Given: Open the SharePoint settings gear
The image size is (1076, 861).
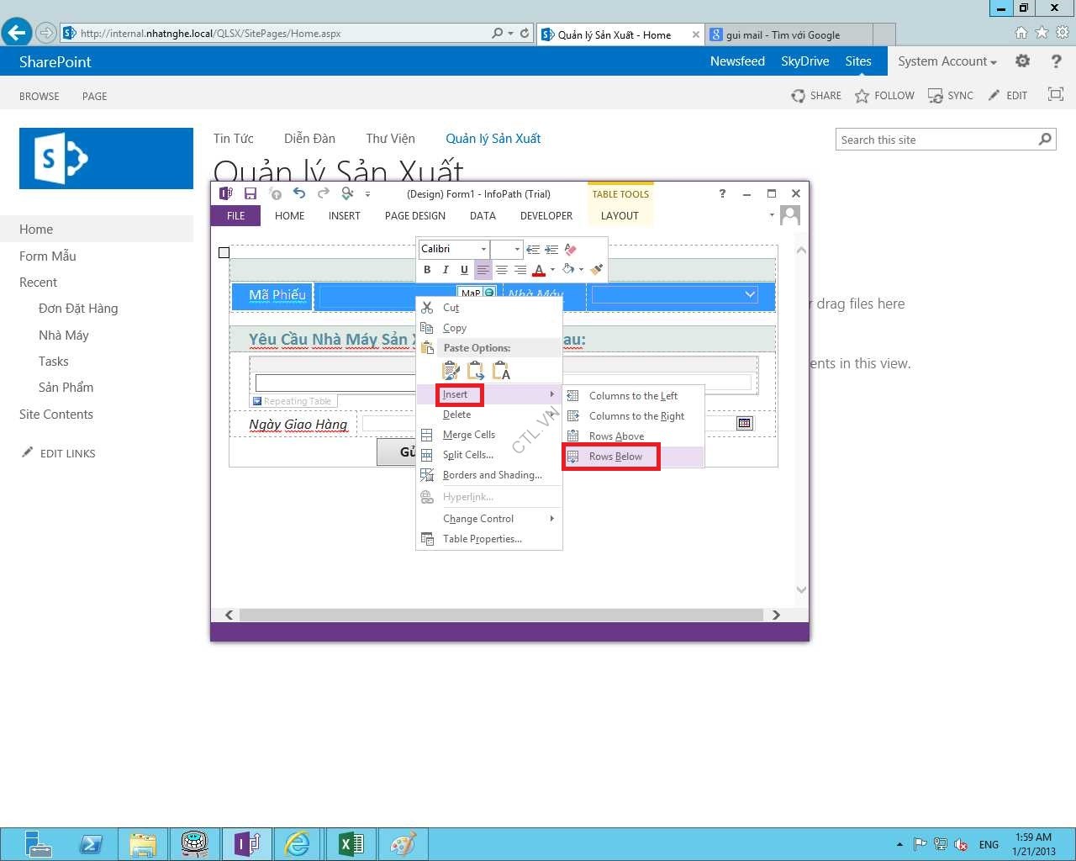Looking at the screenshot, I should [x=1022, y=61].
